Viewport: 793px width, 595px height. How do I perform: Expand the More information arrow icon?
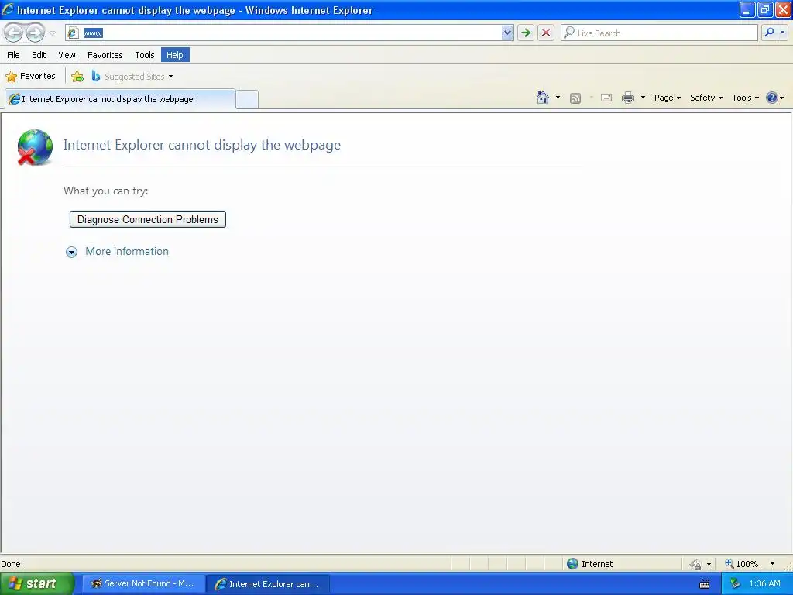coord(72,252)
